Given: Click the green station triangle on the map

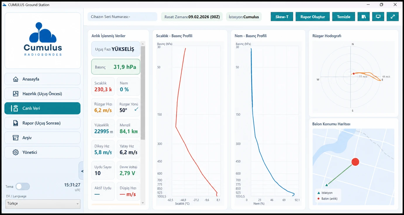Looking at the screenshot, I should click(327, 185).
